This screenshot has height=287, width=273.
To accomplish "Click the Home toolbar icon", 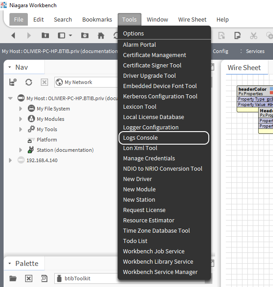I will [101, 35].
